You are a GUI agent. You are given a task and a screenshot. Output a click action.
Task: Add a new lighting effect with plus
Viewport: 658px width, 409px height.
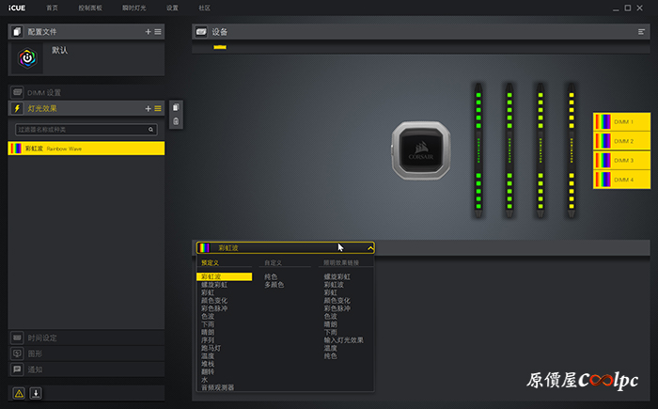149,108
